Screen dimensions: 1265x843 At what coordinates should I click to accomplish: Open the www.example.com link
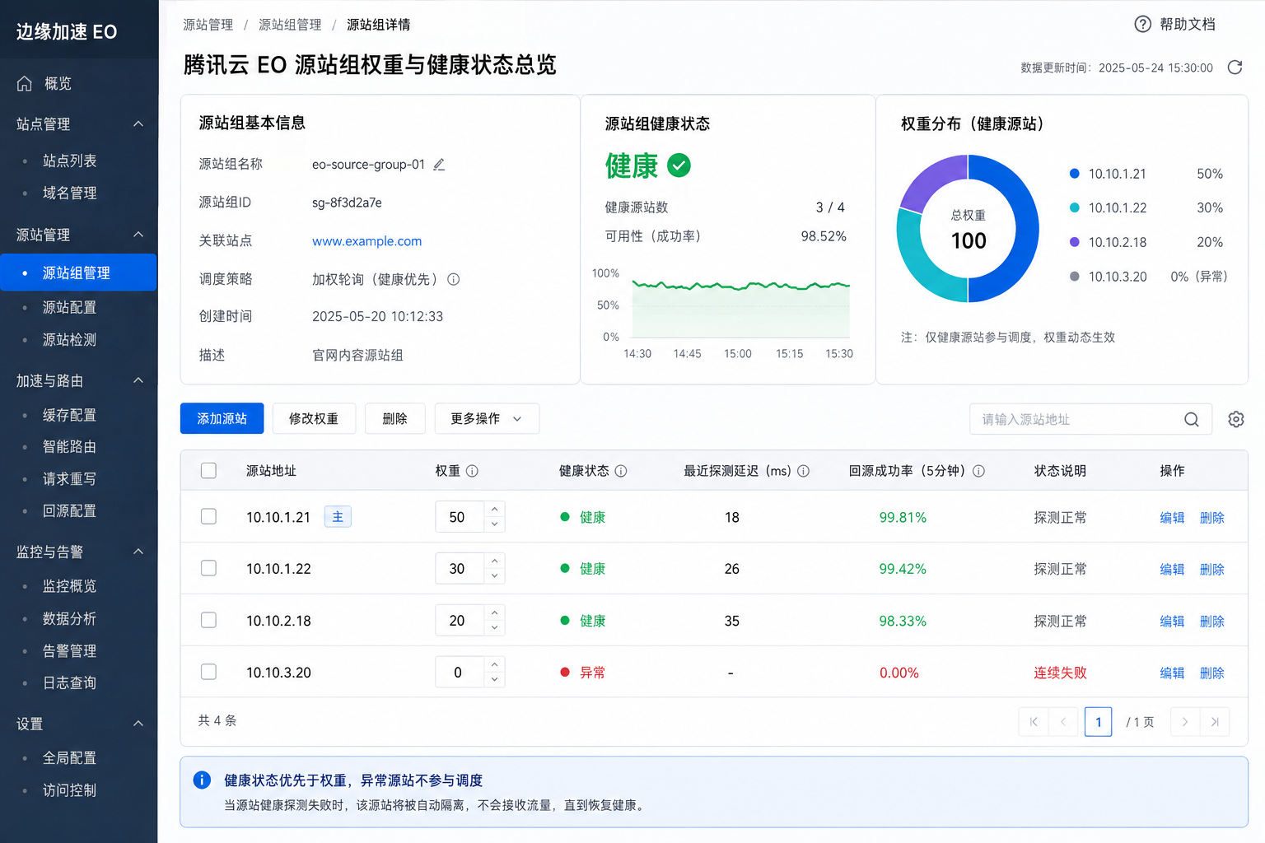366,241
